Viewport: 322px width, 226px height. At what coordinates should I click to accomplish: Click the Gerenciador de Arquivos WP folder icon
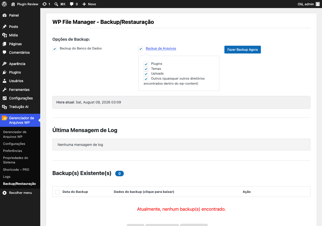coord(5,118)
